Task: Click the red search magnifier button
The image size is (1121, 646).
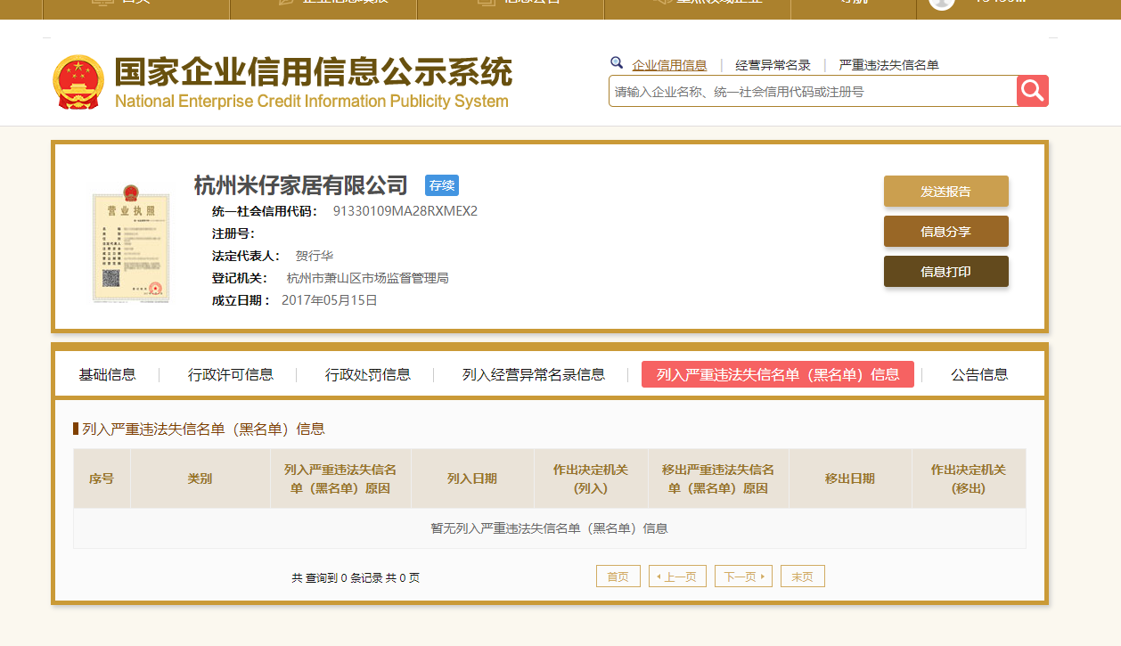Action: (x=1033, y=91)
